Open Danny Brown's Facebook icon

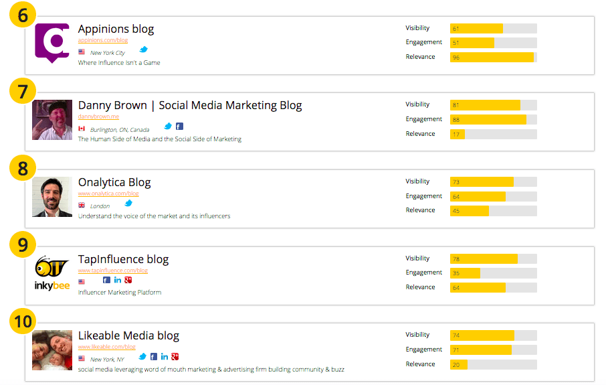179,126
